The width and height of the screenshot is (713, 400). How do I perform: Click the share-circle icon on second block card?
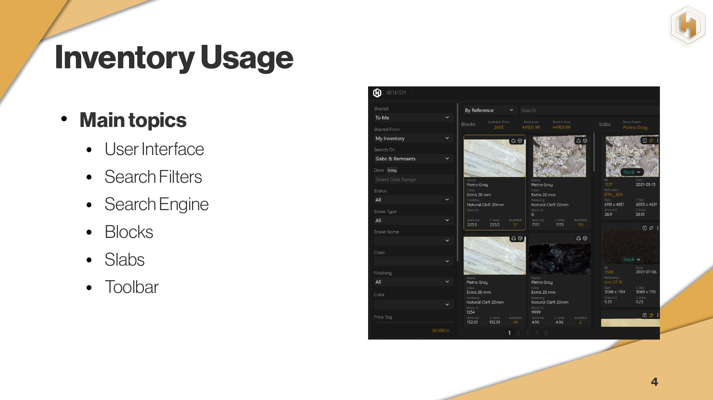[x=578, y=141]
